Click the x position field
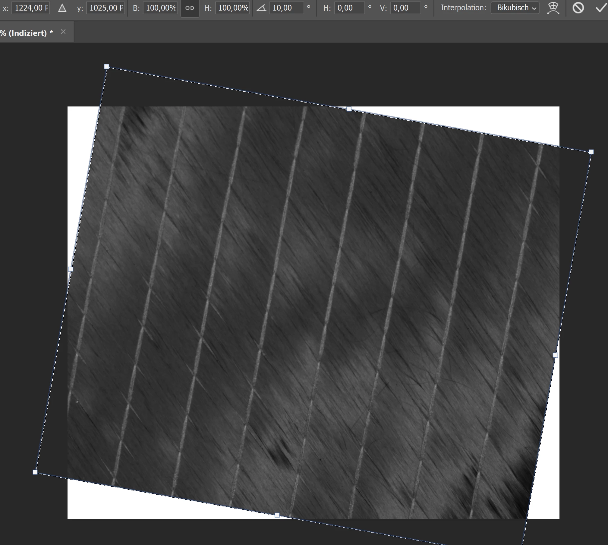Viewport: 608px width, 545px height. tap(31, 8)
